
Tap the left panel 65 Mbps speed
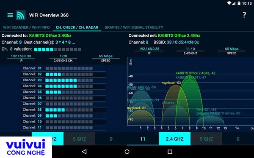click(x=105, y=56)
